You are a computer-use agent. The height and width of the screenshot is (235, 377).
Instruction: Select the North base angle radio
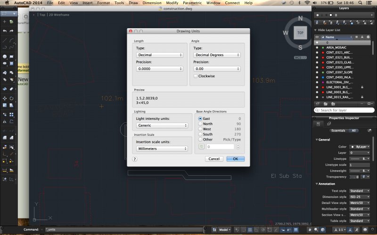200,124
